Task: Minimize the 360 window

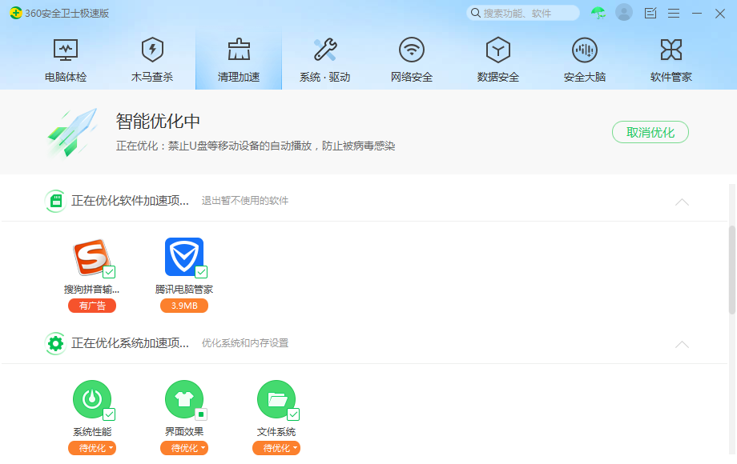Action: 697,13
